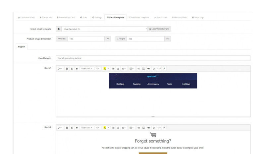Toggle fullscreen mode in Block 2 editor
Image resolution: width=265 pixels, height=166 pixels.
click(x=154, y=127)
